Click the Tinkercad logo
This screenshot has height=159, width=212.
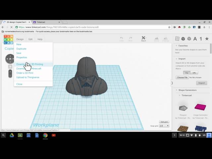tap(8, 39)
